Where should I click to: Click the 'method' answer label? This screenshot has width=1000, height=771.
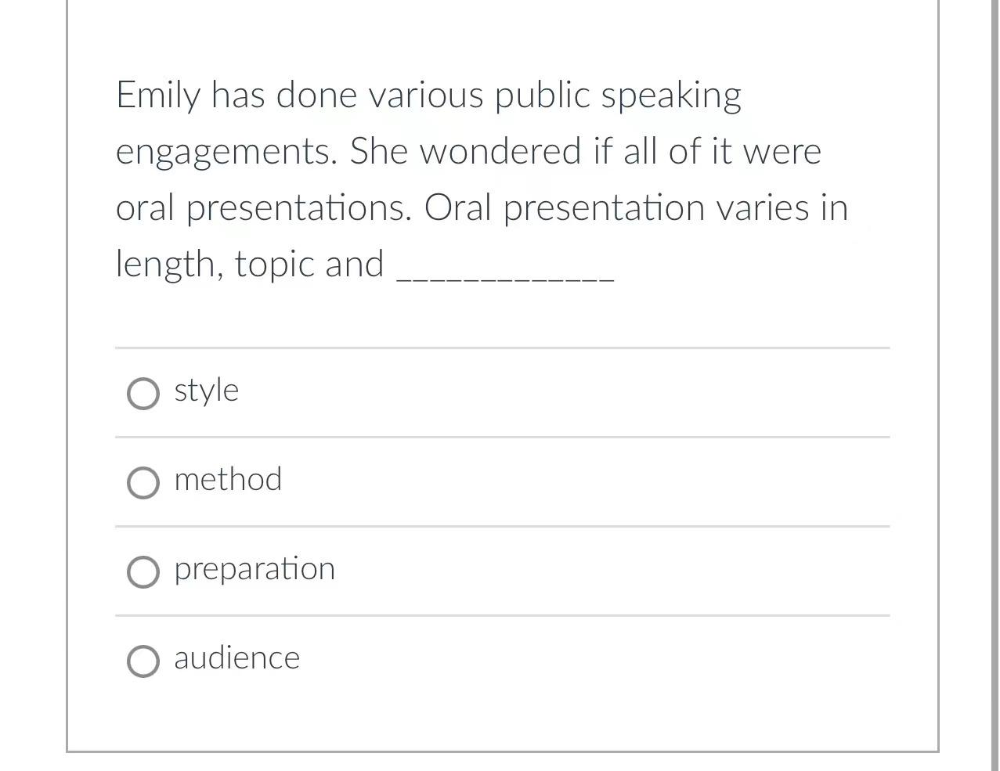tap(228, 480)
